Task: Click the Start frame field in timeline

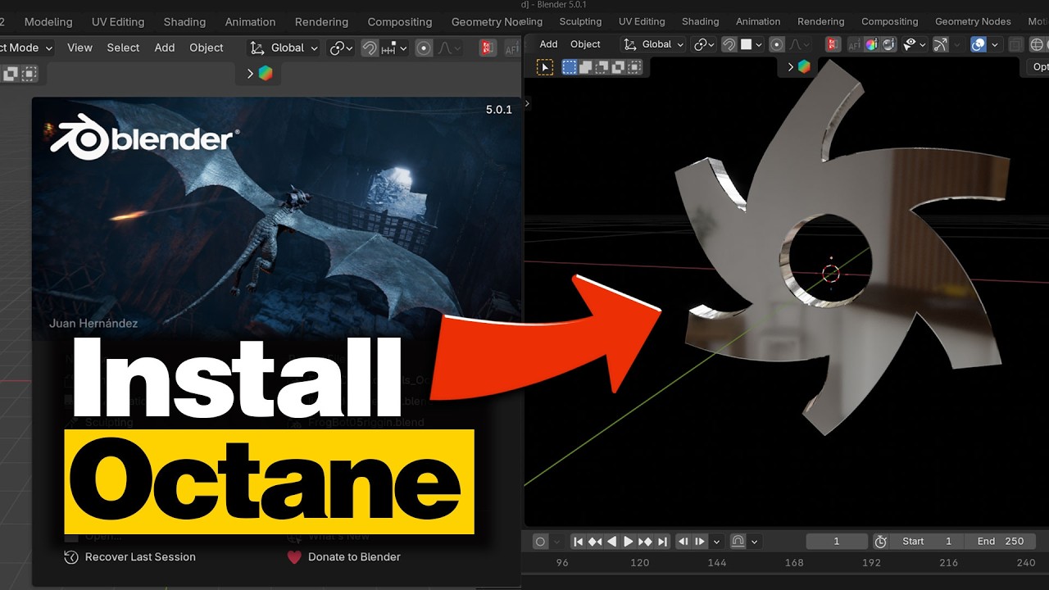Action: [x=926, y=542]
